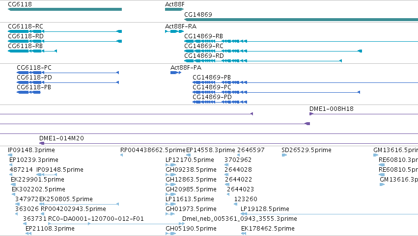The width and height of the screenshot is (418, 236).
Task: Click the GH01973.5prime label
Action: [x=191, y=209]
